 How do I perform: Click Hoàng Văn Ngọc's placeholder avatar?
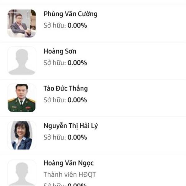pyautogui.click(x=22, y=173)
